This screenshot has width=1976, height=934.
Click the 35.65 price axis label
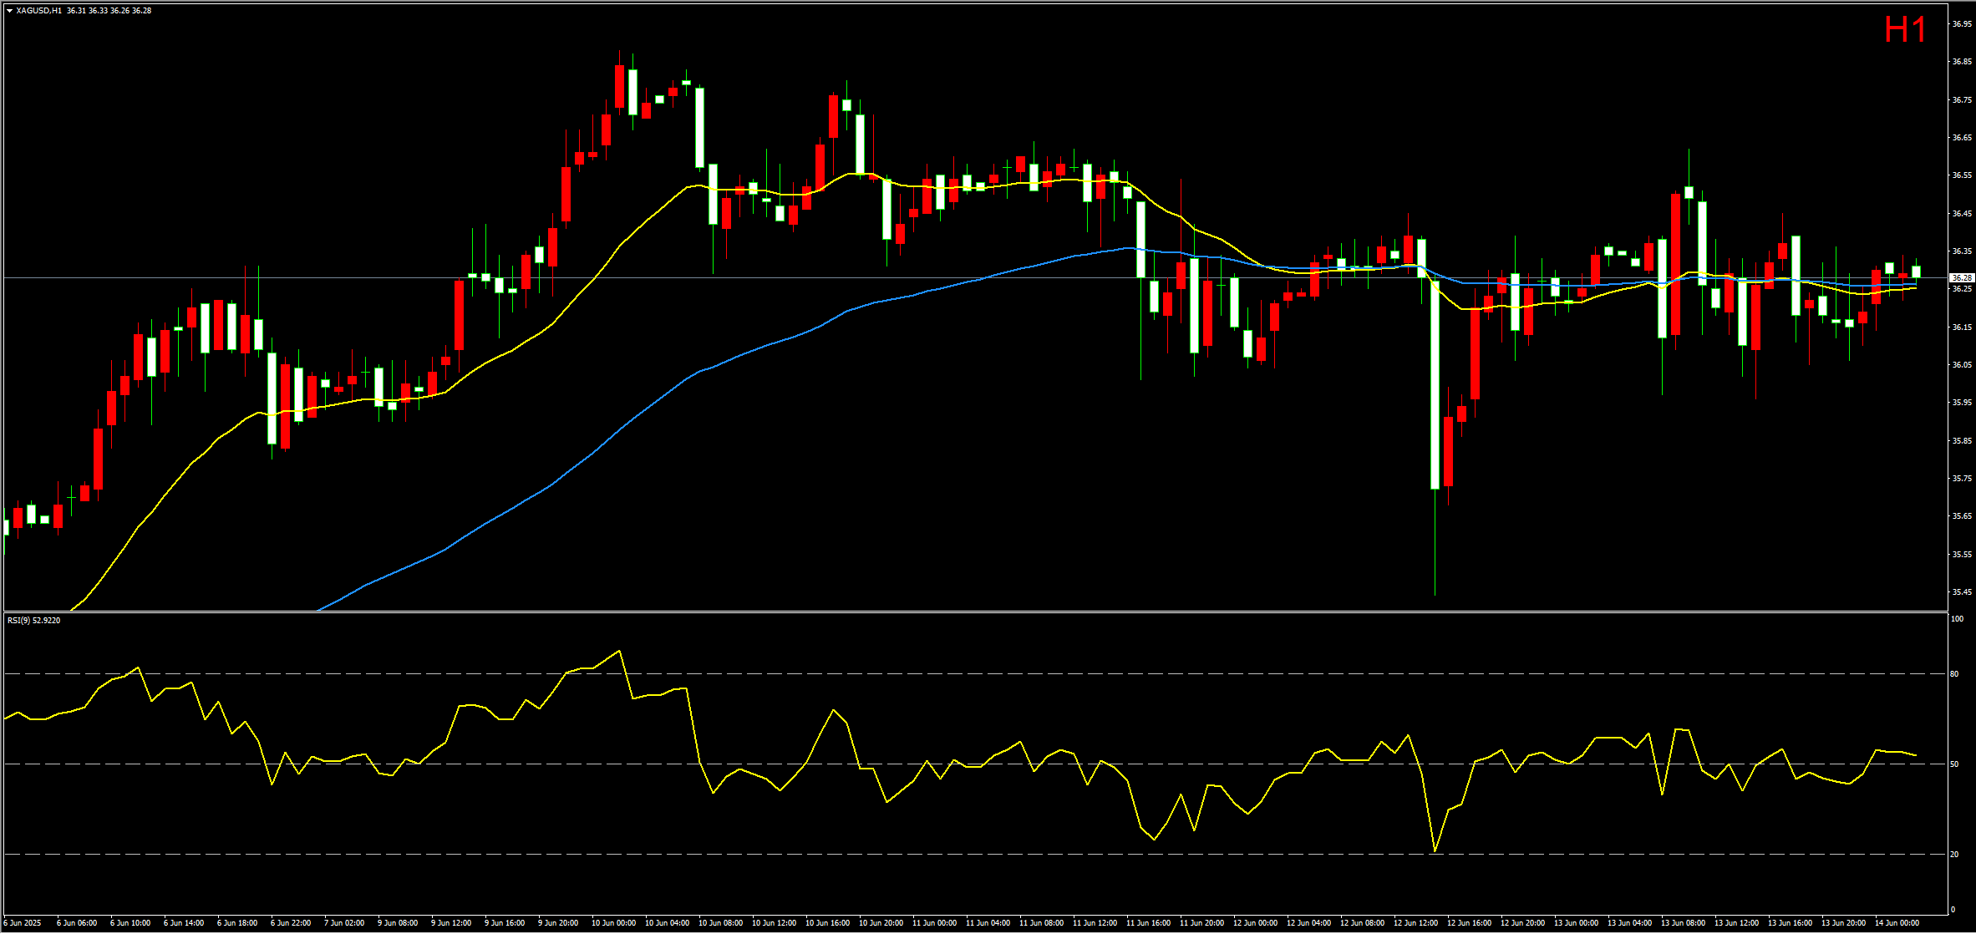click(x=1962, y=516)
